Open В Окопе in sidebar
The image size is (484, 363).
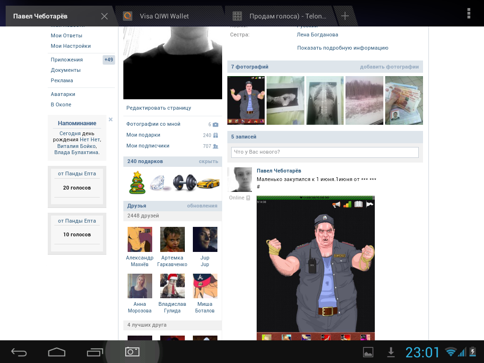click(61, 104)
